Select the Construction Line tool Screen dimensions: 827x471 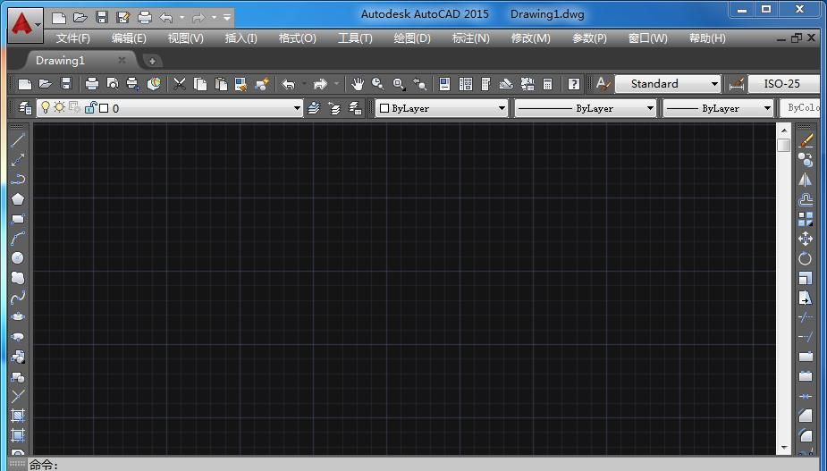[x=18, y=160]
